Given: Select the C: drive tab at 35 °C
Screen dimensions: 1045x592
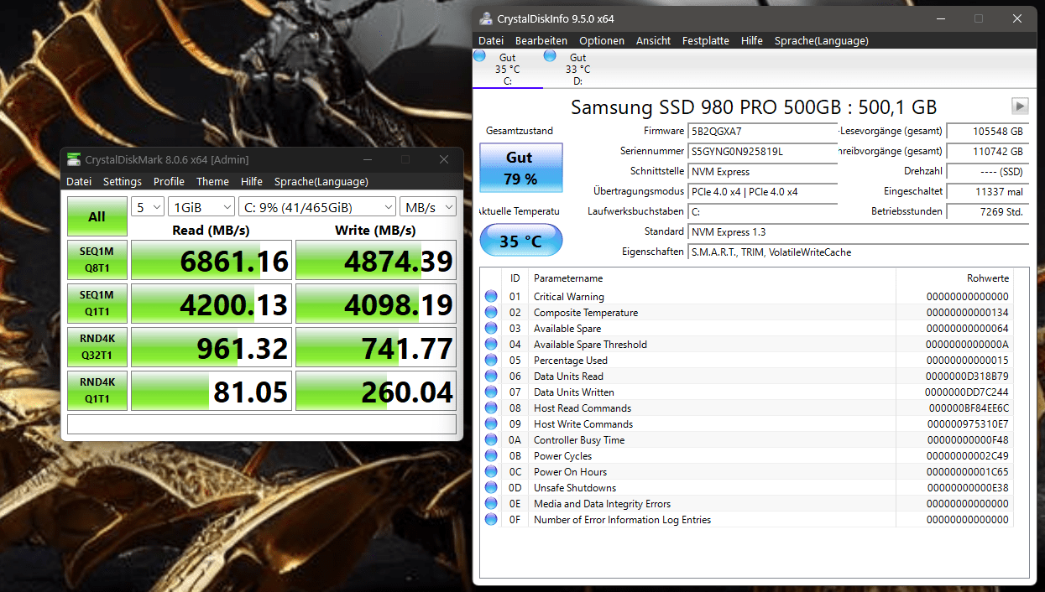Looking at the screenshot, I should pos(508,69).
